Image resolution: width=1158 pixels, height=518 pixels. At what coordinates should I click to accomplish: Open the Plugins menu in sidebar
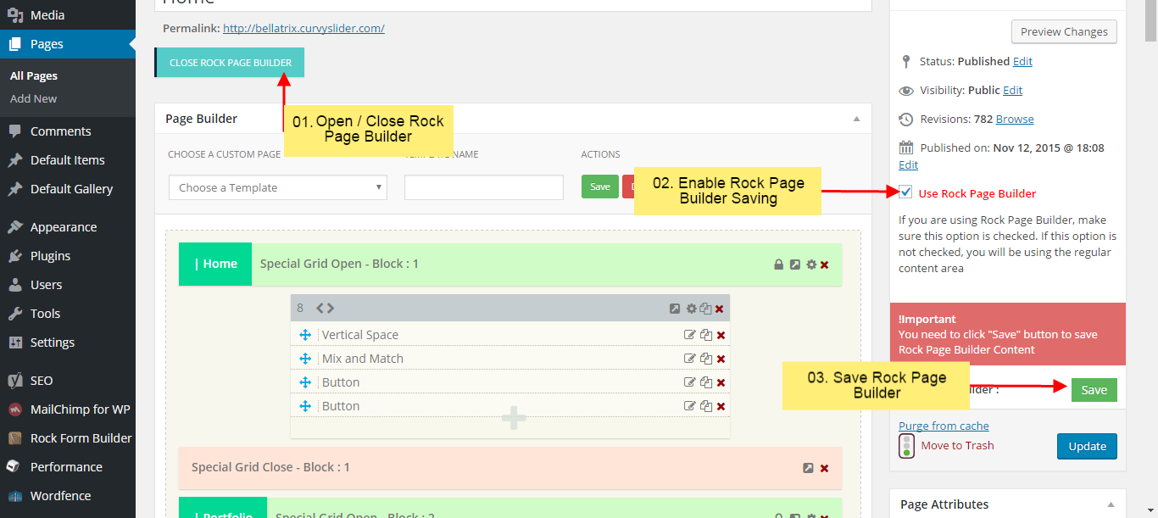click(x=50, y=256)
